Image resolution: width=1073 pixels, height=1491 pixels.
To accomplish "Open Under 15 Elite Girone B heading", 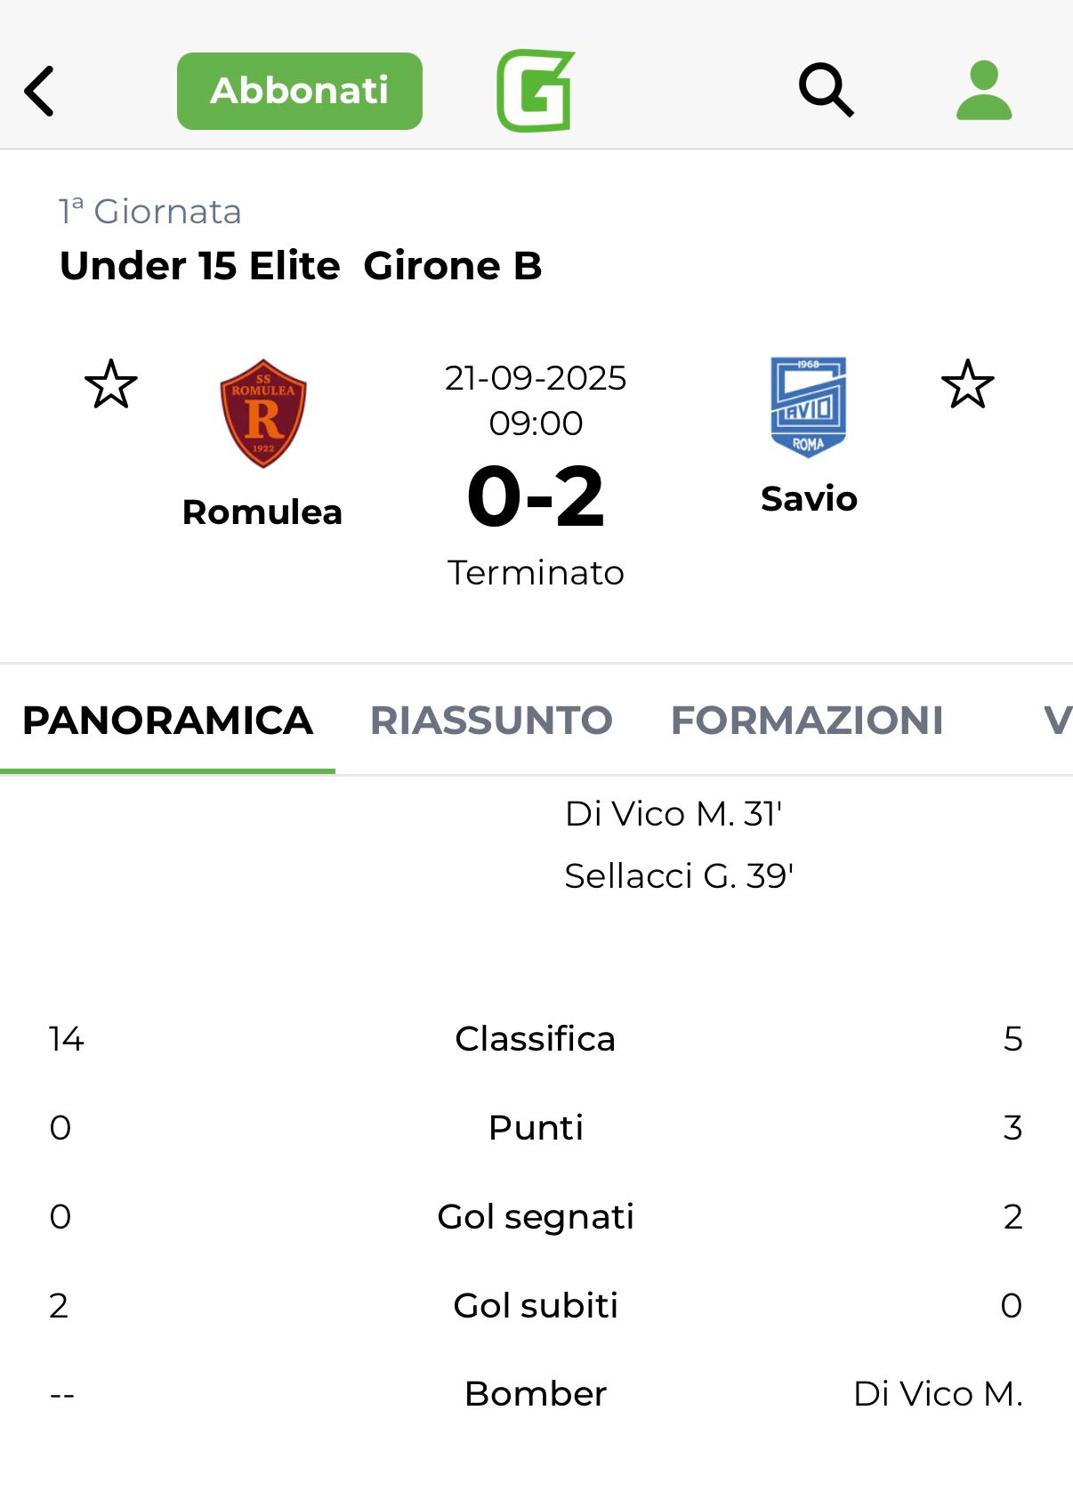I will [x=301, y=265].
